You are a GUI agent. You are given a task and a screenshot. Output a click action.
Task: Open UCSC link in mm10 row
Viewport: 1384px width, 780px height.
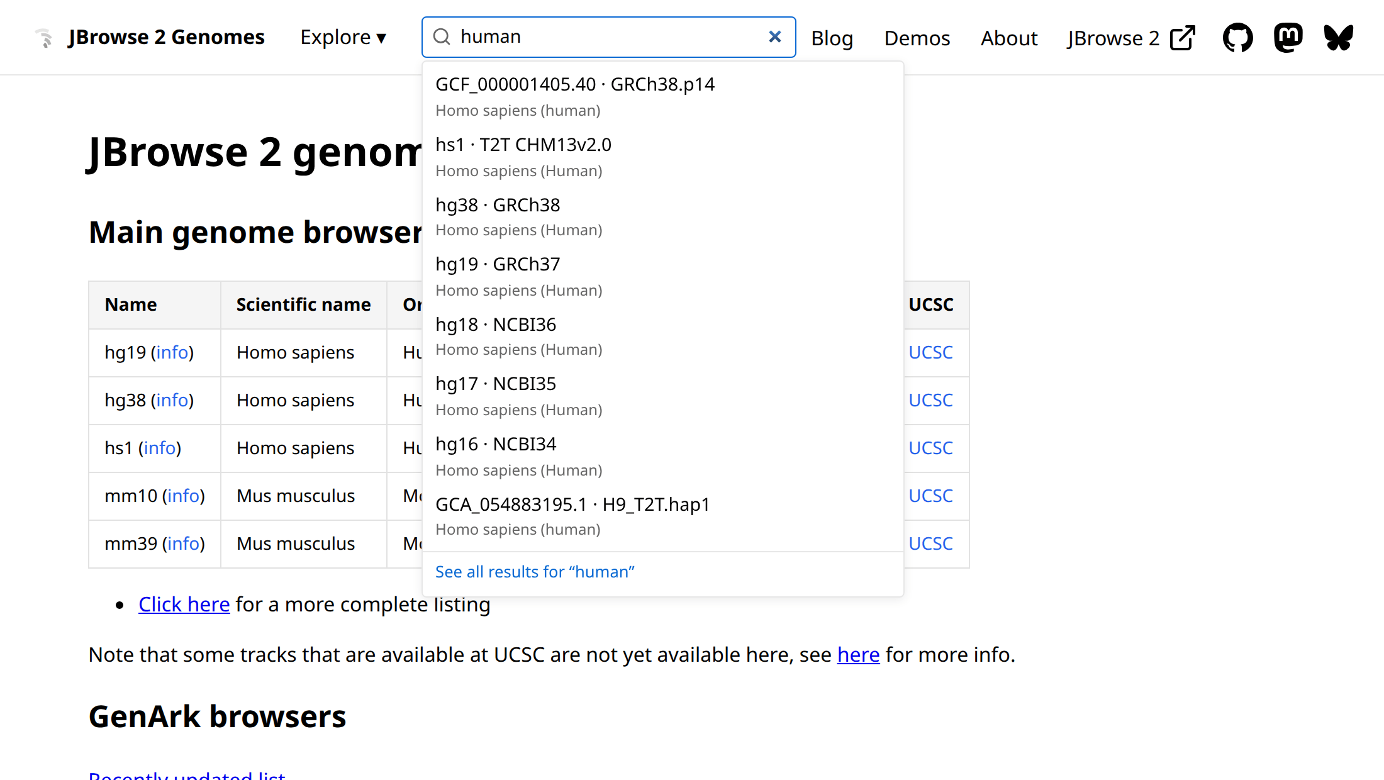pos(930,496)
